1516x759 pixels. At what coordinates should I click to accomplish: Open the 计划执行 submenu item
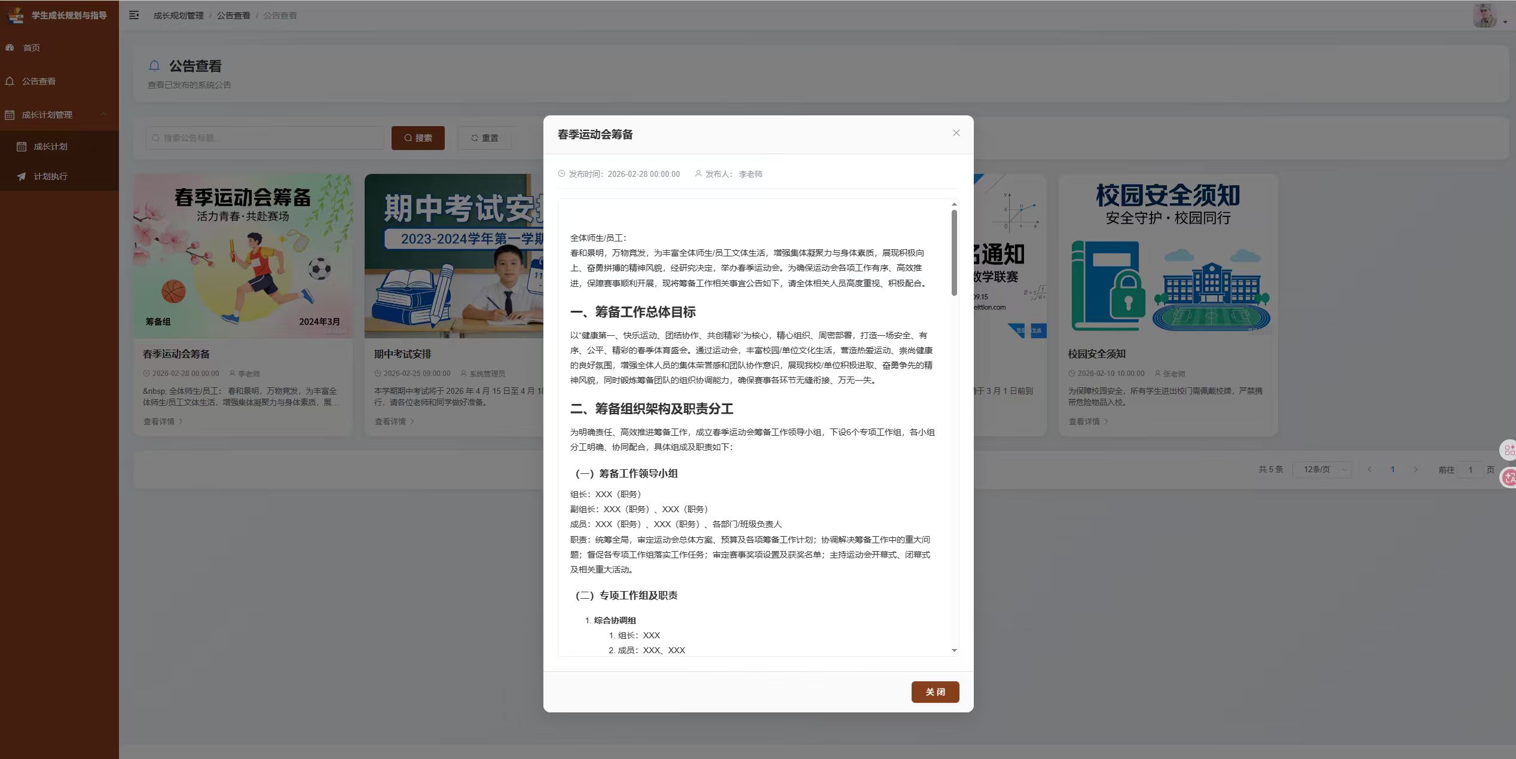tap(59, 176)
